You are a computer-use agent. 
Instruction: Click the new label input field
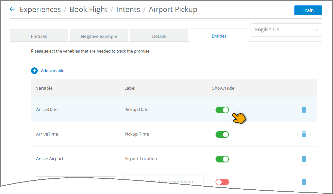[164, 181]
